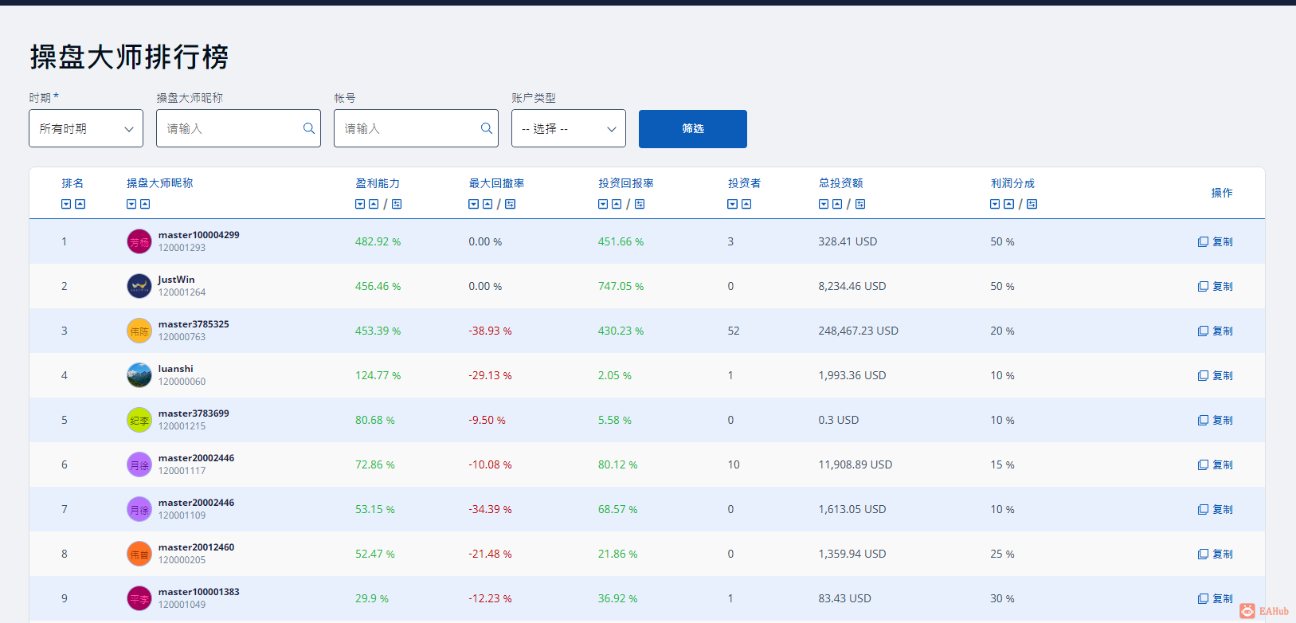Click the JustWin avatar thumbnail

point(139,286)
